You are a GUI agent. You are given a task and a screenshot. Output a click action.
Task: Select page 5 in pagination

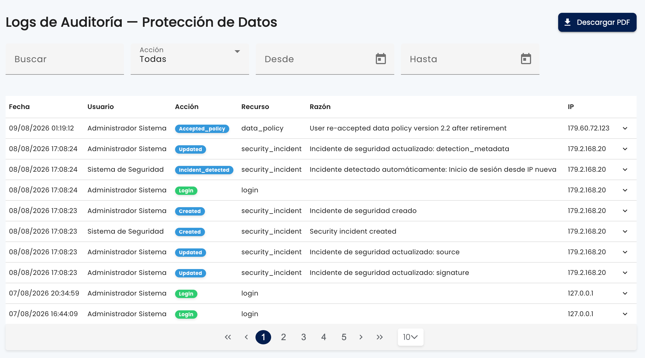click(344, 337)
